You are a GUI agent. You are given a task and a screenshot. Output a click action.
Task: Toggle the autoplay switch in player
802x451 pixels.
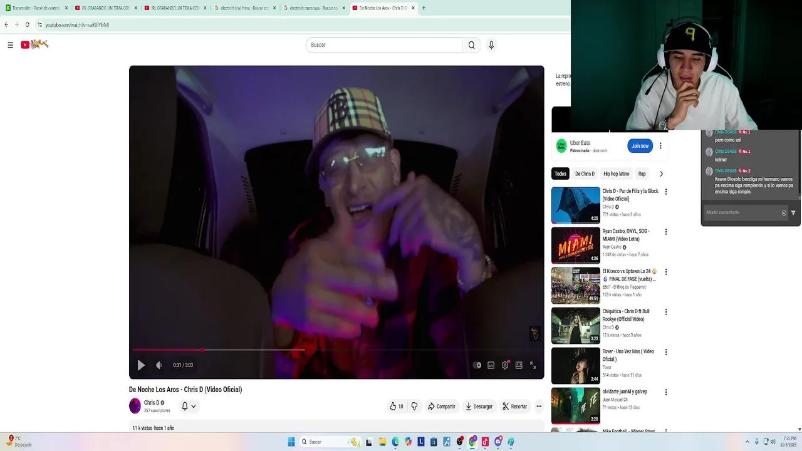pos(477,365)
